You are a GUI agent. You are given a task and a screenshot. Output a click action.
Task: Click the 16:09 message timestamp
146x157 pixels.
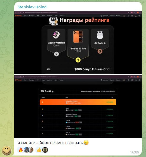tap(134, 152)
